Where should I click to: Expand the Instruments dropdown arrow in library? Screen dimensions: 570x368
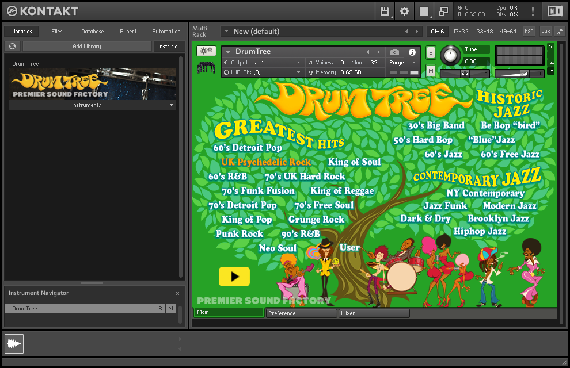[x=171, y=105]
